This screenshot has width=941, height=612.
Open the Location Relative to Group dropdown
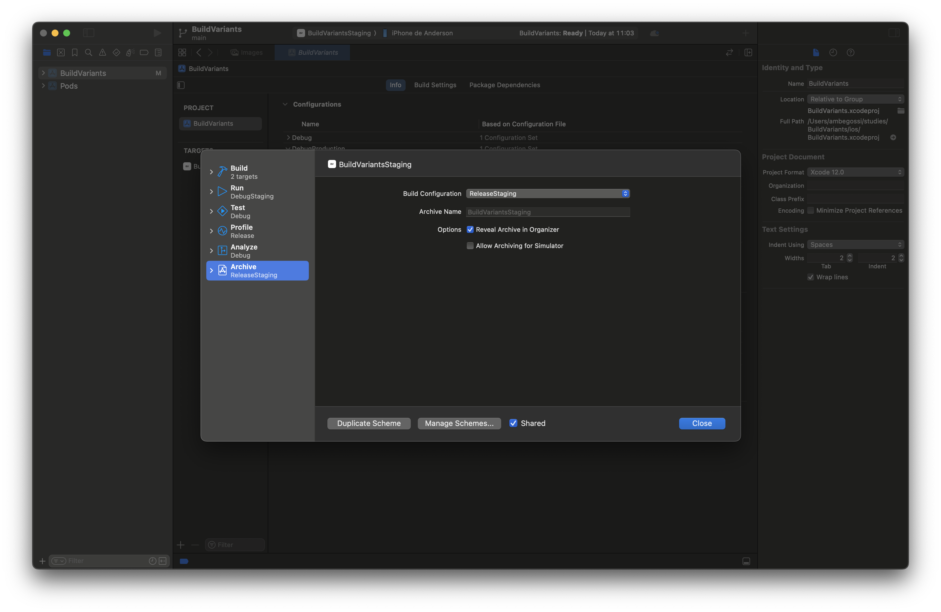pos(856,99)
